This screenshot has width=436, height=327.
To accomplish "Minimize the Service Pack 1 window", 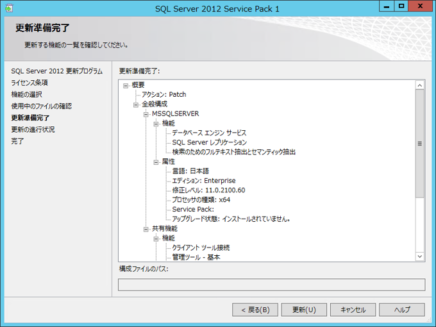I will [x=387, y=6].
